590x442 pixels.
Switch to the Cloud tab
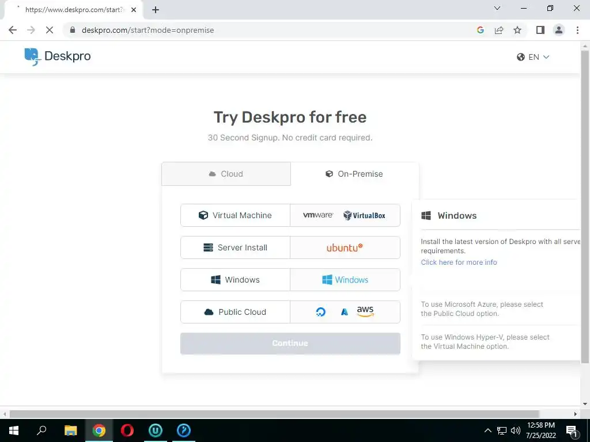tap(226, 174)
